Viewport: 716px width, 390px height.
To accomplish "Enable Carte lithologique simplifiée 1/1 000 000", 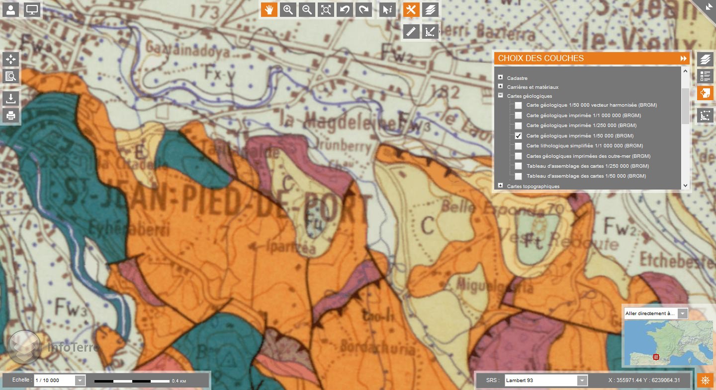I will (518, 146).
